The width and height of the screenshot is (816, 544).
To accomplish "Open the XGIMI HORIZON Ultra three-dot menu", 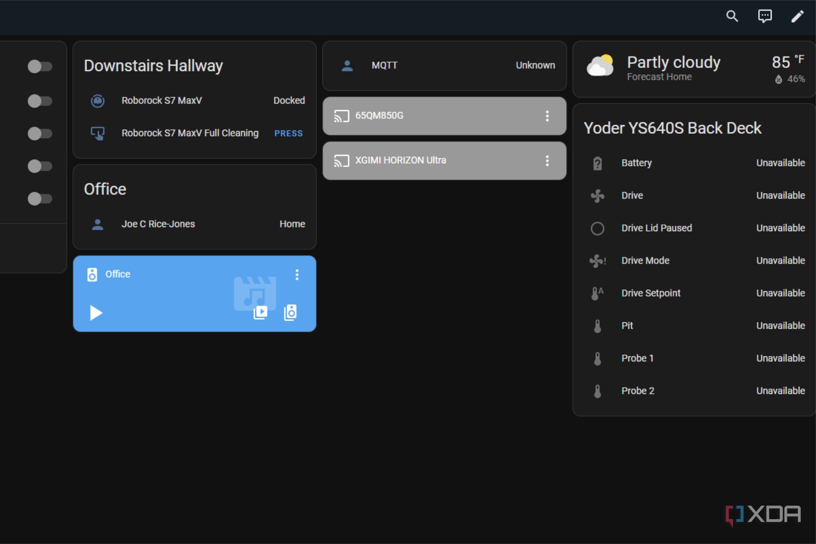I will click(547, 161).
